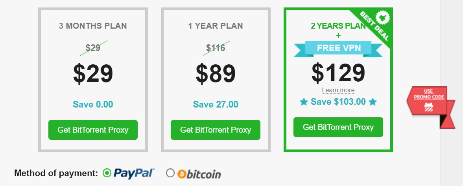Get BitTorrent Proxy for 3 months plan

tap(93, 130)
